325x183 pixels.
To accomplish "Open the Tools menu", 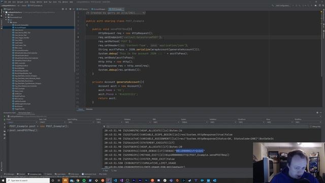I will (55, 2).
